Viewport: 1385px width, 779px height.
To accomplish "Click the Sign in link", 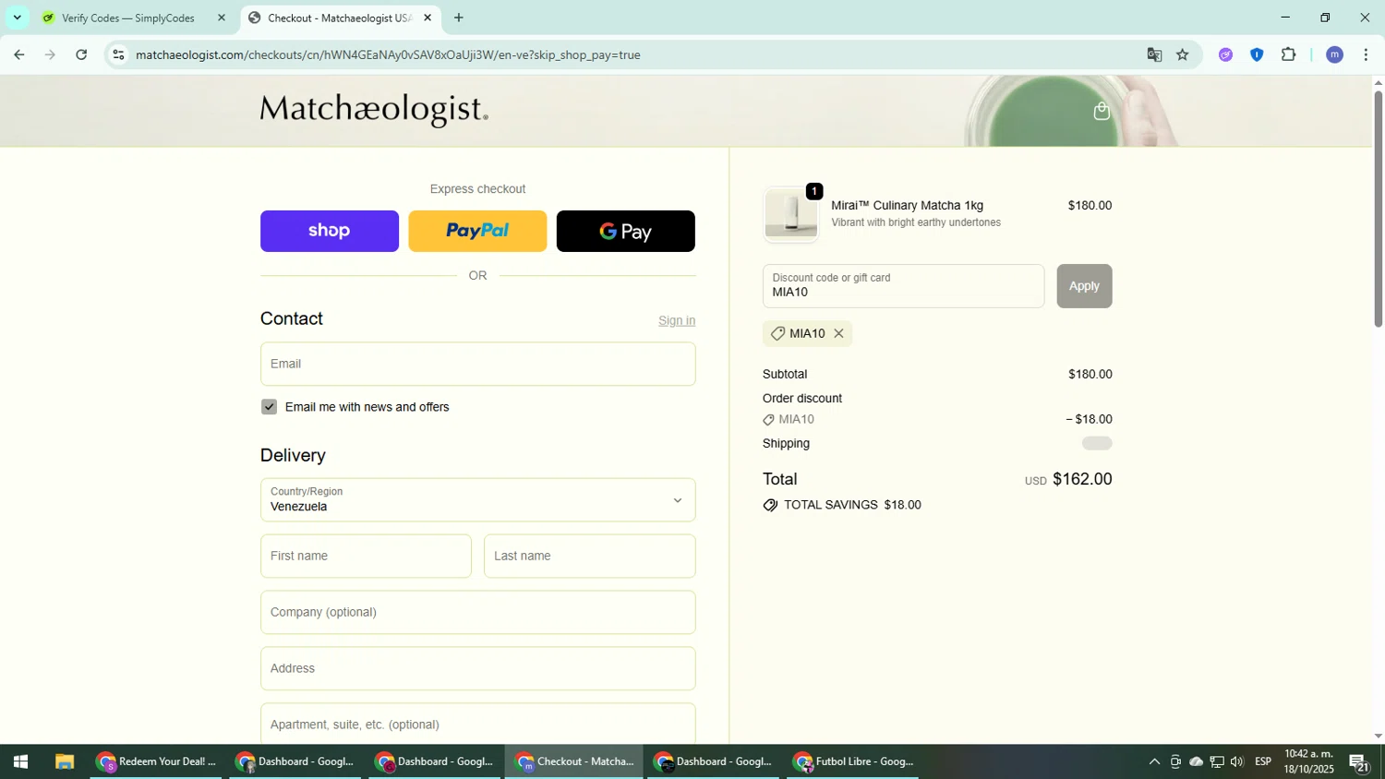I will [677, 320].
